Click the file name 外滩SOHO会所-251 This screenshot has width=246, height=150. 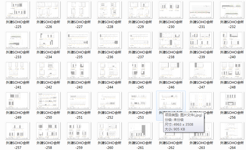[x=79, y=115]
